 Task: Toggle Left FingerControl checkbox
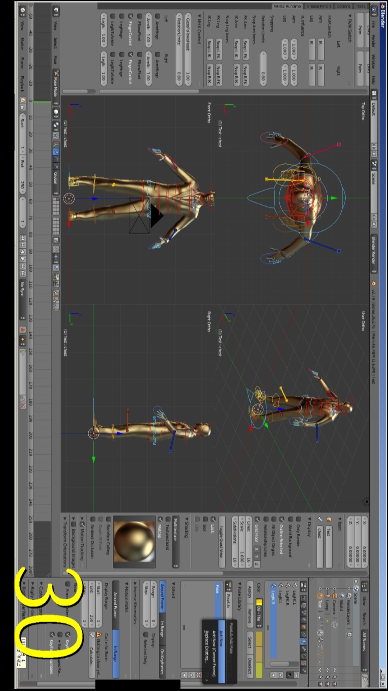tap(131, 16)
